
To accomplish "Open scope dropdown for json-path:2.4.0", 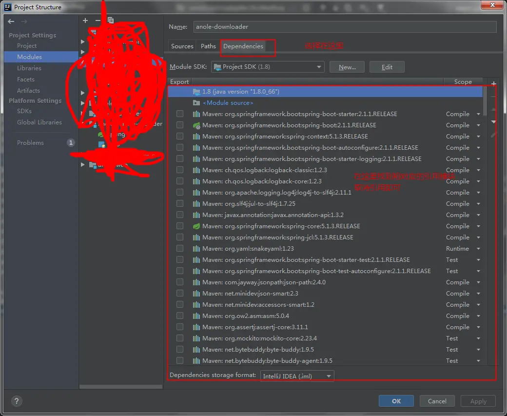I will point(478,282).
